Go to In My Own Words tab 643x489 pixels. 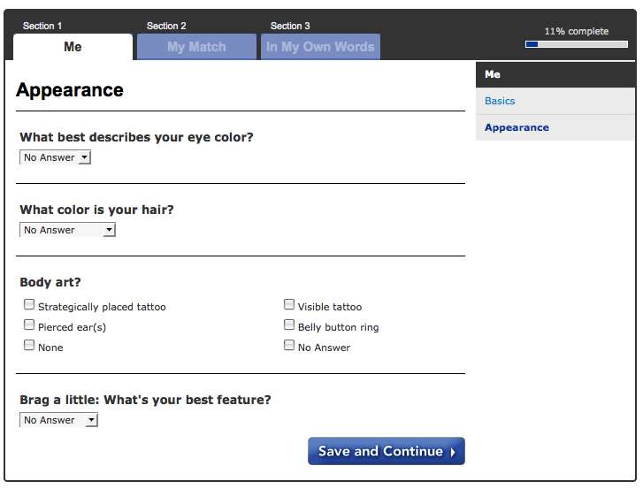(320, 47)
